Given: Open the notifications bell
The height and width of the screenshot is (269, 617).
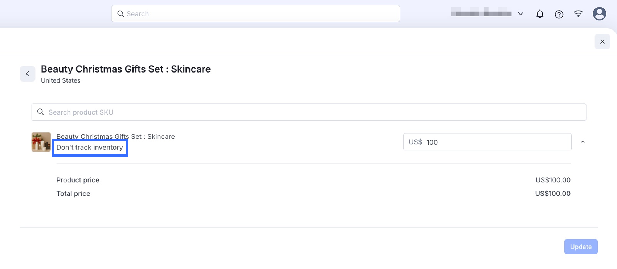Looking at the screenshot, I should (540, 14).
